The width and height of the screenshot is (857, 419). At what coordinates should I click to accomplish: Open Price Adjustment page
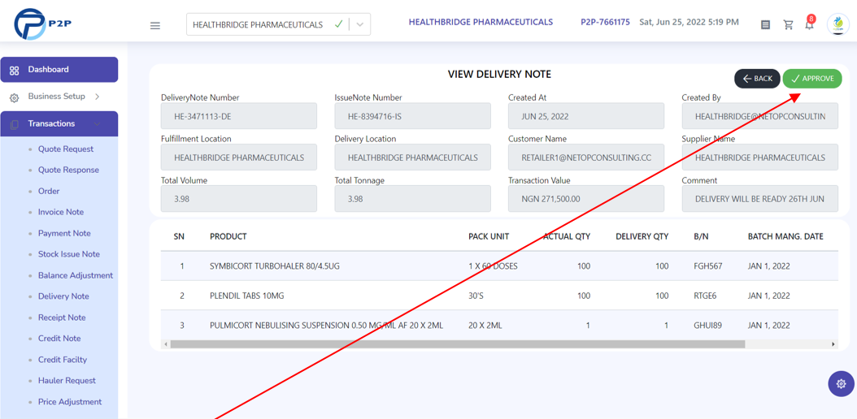(x=70, y=402)
